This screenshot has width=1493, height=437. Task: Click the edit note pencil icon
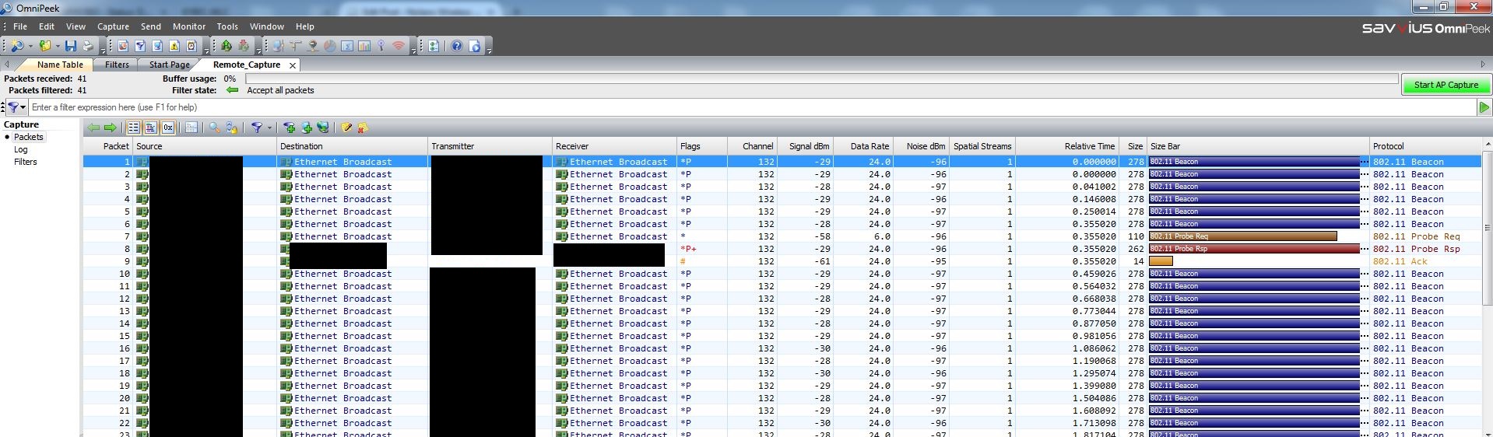tap(346, 128)
